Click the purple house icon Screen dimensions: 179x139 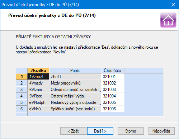pyautogui.click(x=168, y=20)
